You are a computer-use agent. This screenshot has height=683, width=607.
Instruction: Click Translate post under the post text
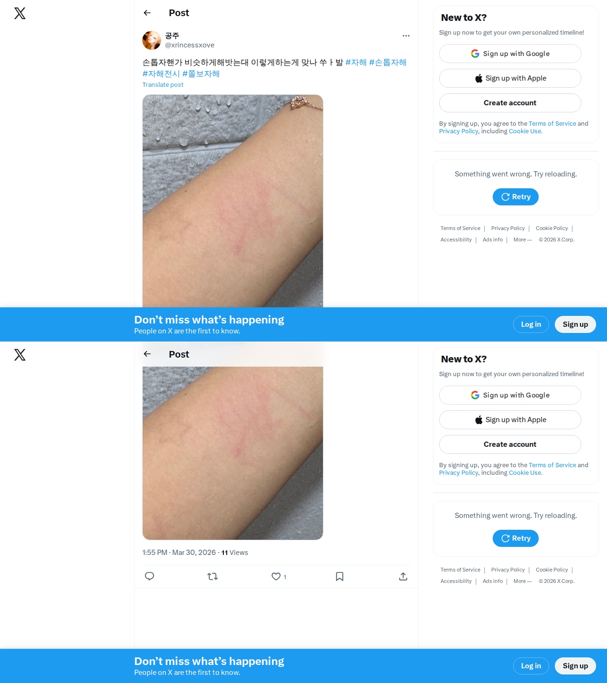coord(163,84)
